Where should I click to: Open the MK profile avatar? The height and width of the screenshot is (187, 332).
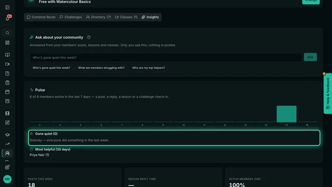point(7,179)
